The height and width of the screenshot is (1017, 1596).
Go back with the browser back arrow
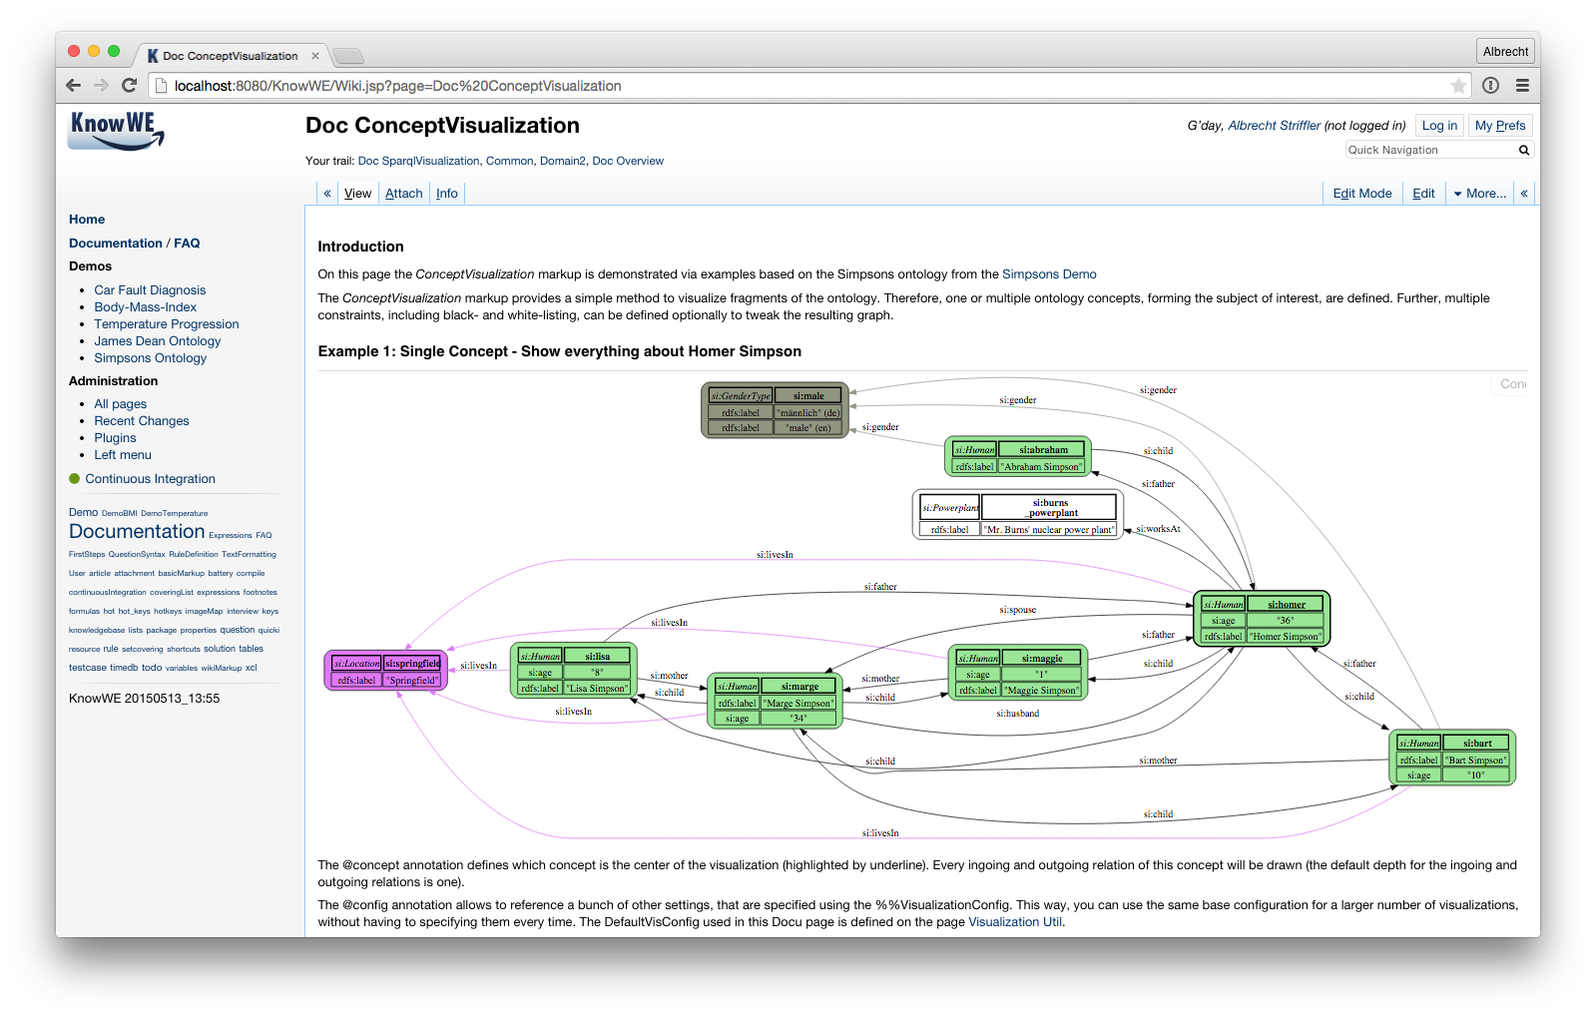point(73,86)
